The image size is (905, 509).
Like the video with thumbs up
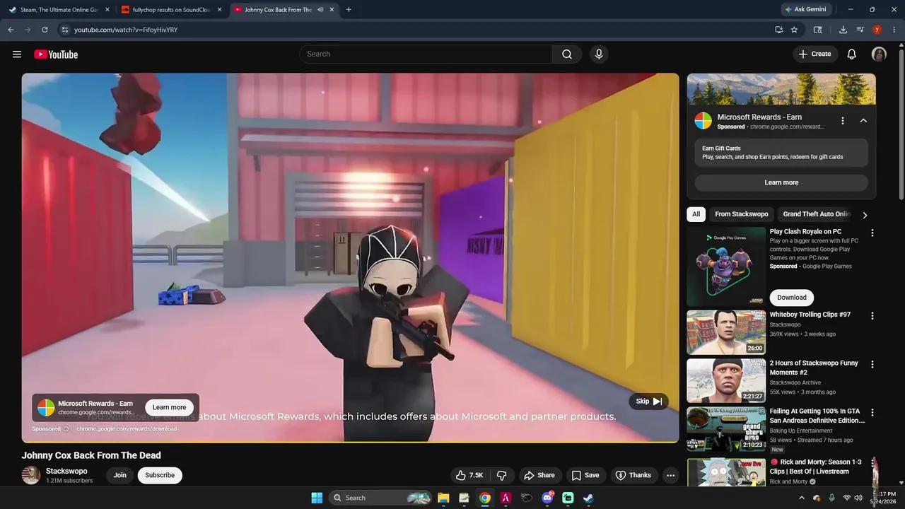(x=469, y=475)
